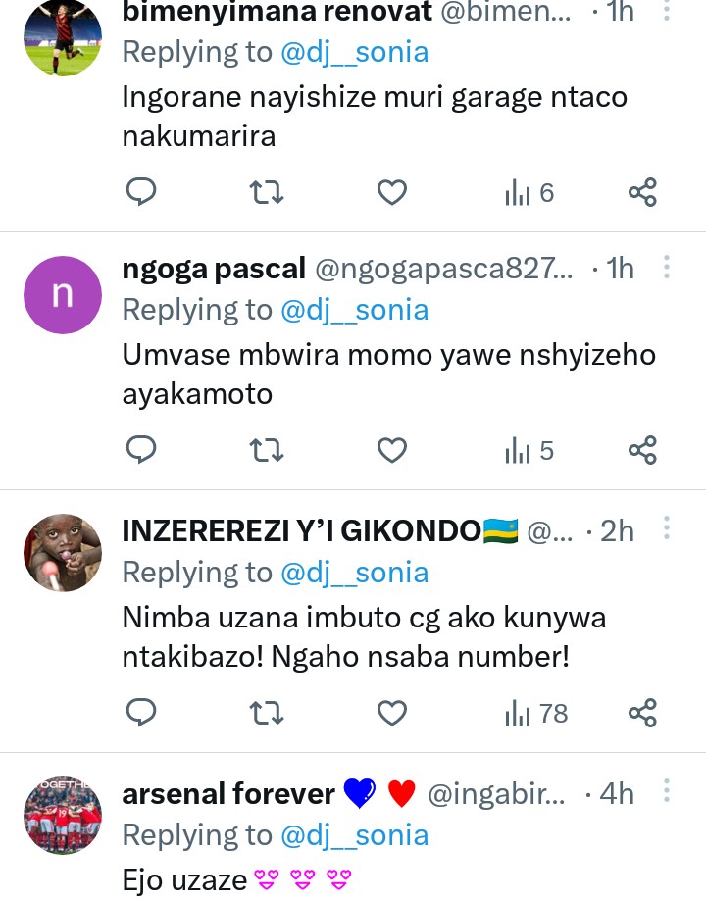Open the arsenal forever profile name
This screenshot has width=706, height=901.
[228, 793]
